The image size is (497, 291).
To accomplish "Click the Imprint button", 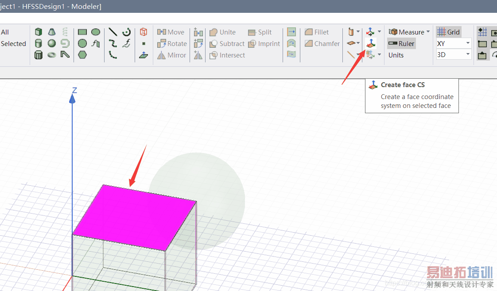I will 264,43.
